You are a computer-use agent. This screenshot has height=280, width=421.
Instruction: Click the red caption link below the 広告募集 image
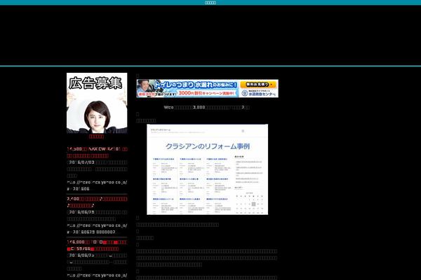96,136
